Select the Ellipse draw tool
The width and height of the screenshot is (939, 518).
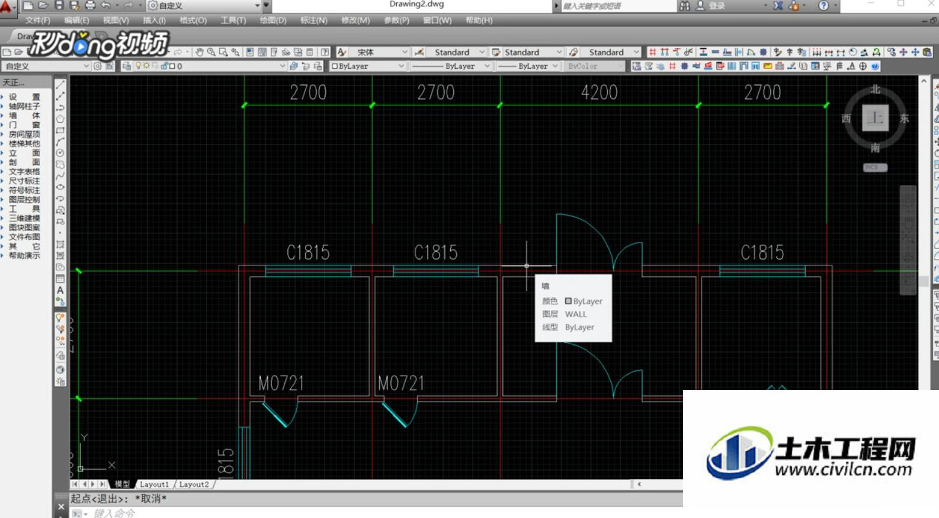(x=60, y=187)
